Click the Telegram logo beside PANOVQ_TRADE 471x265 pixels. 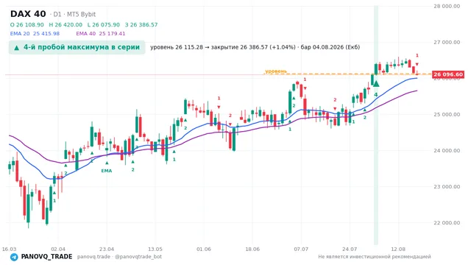click(x=14, y=257)
